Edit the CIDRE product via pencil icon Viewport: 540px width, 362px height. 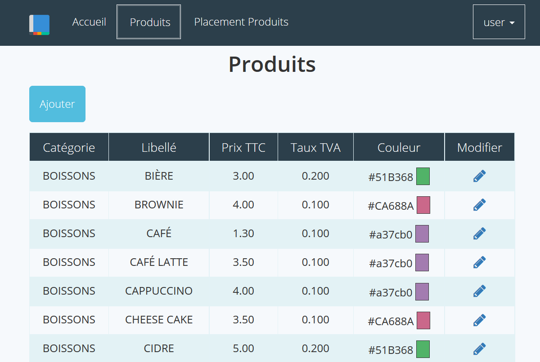479,349
